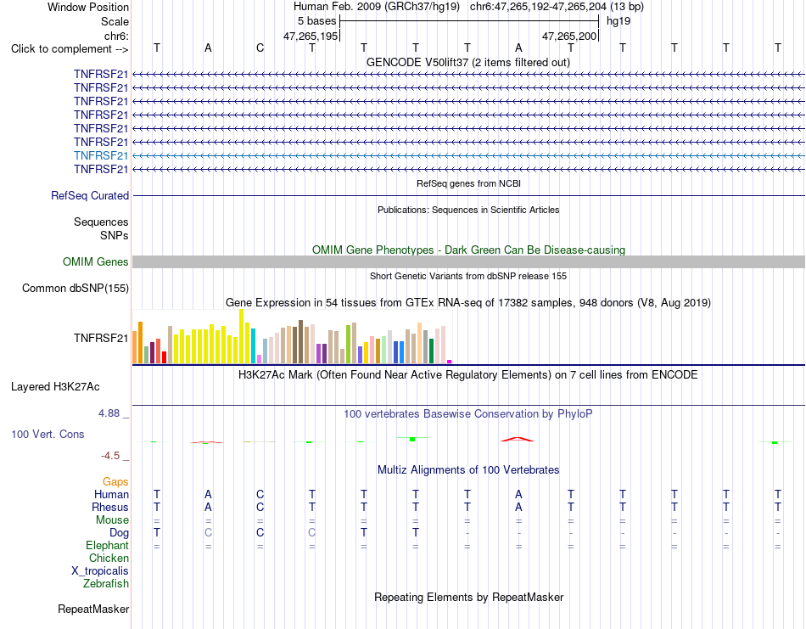Click the window position 'chr6:47,265,192-47,265,204 (13 bp)'

tap(557, 7)
